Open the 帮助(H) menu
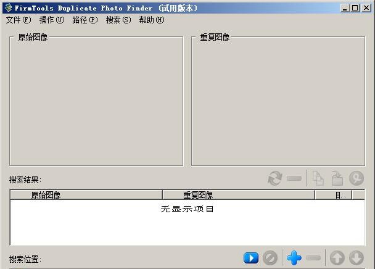This screenshot has height=269, width=375. click(152, 20)
